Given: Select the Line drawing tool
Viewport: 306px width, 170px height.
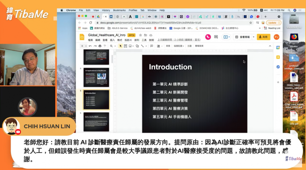Looking at the screenshot, I should [143, 46].
